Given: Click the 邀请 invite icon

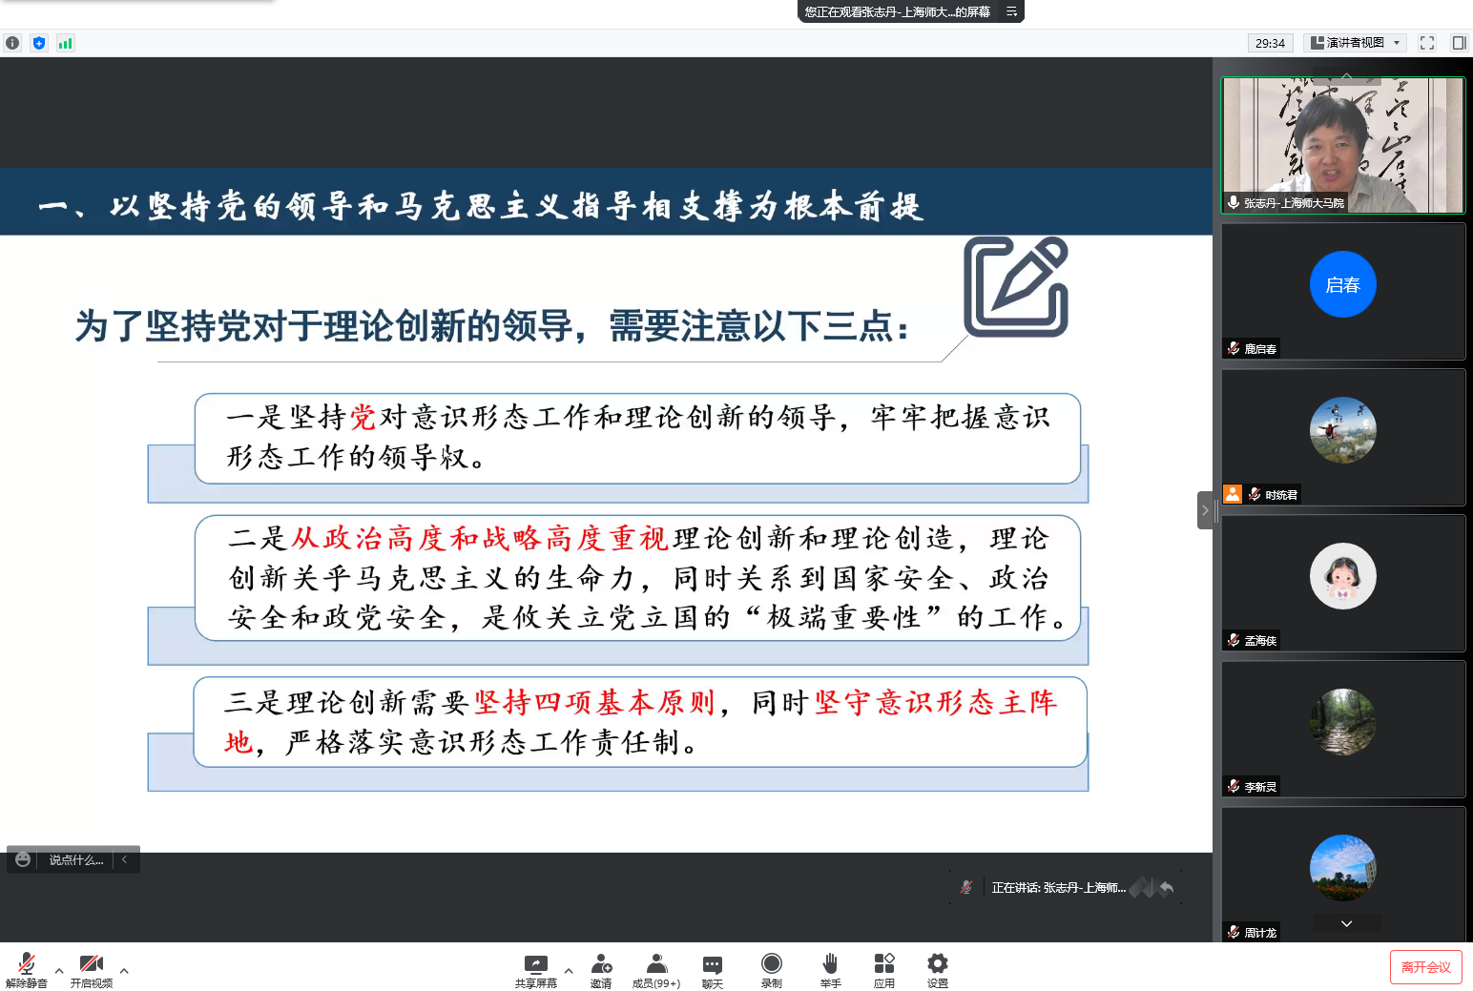Looking at the screenshot, I should coord(601,968).
